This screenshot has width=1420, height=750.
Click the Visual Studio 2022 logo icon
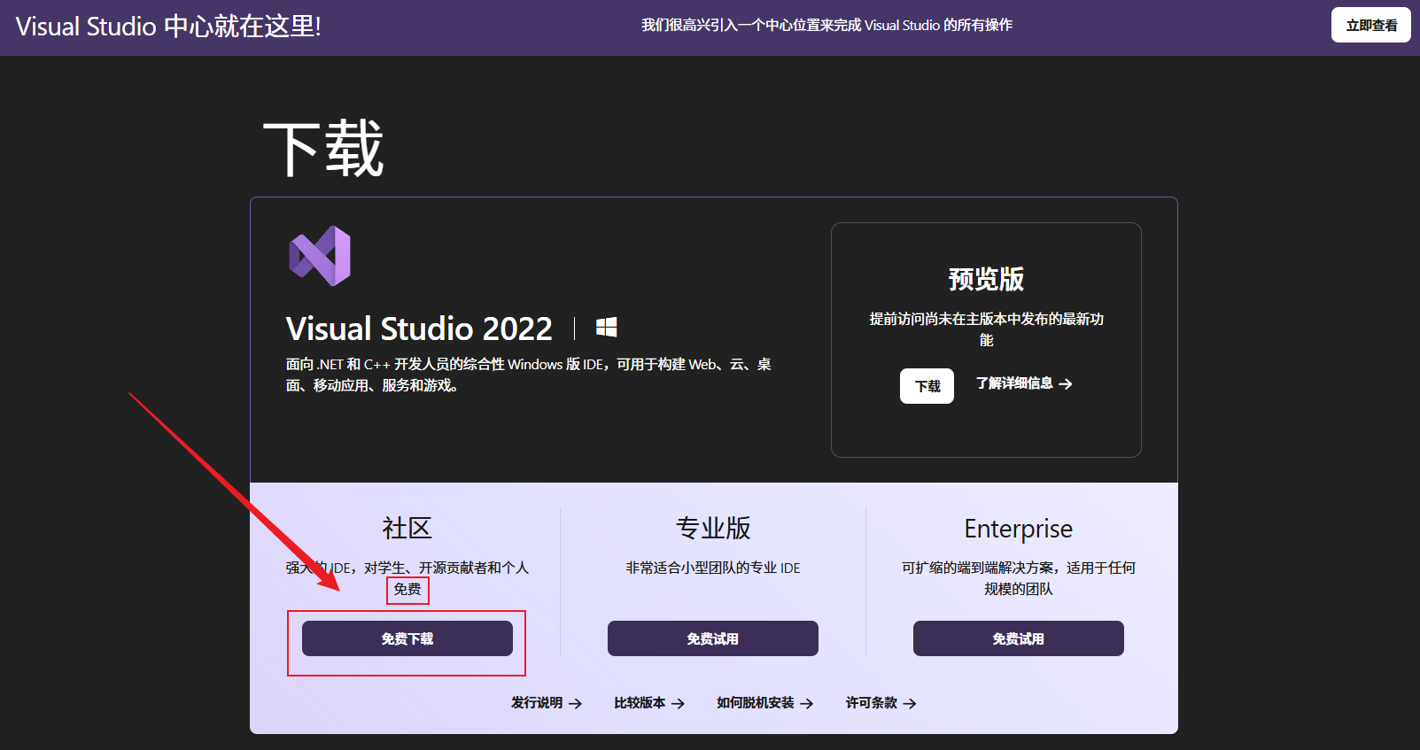(320, 256)
